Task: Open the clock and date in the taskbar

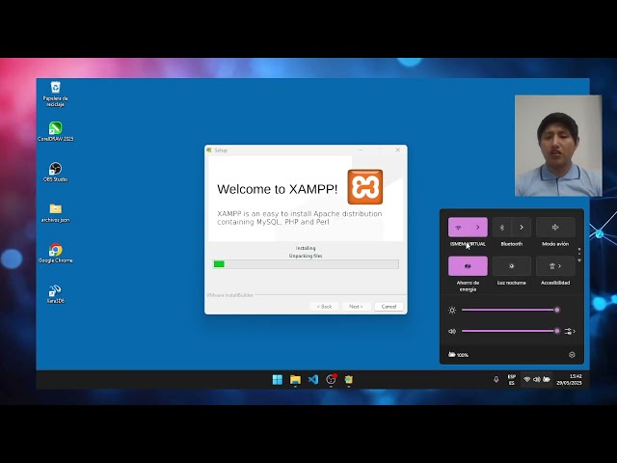Action: click(569, 379)
